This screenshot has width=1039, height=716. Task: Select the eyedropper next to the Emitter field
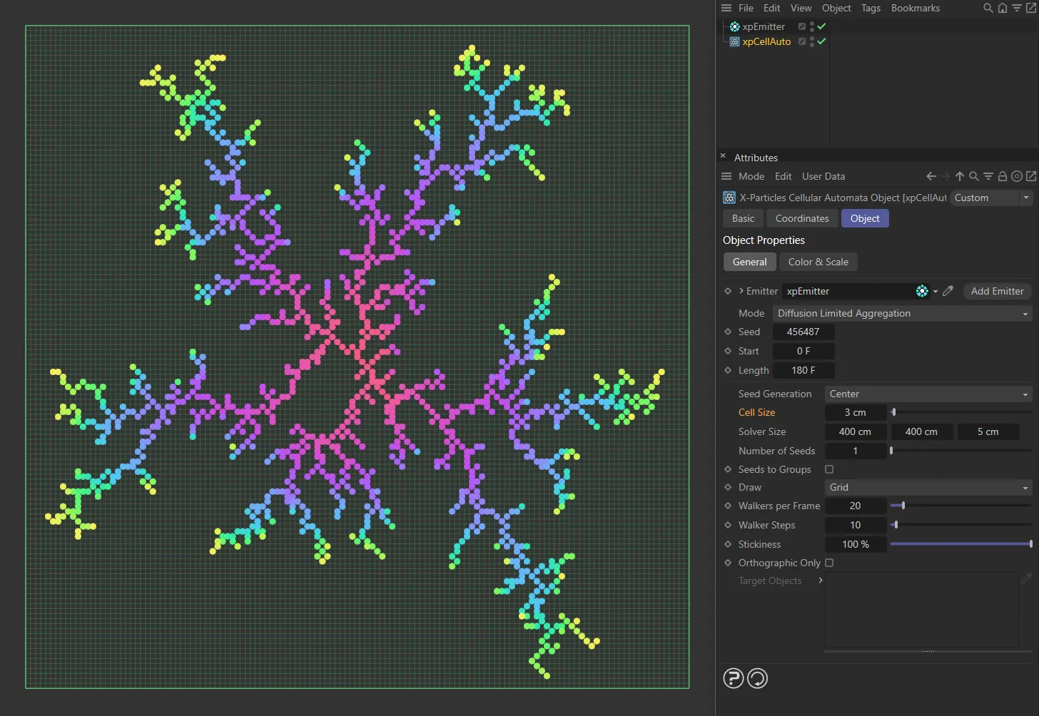tap(948, 291)
